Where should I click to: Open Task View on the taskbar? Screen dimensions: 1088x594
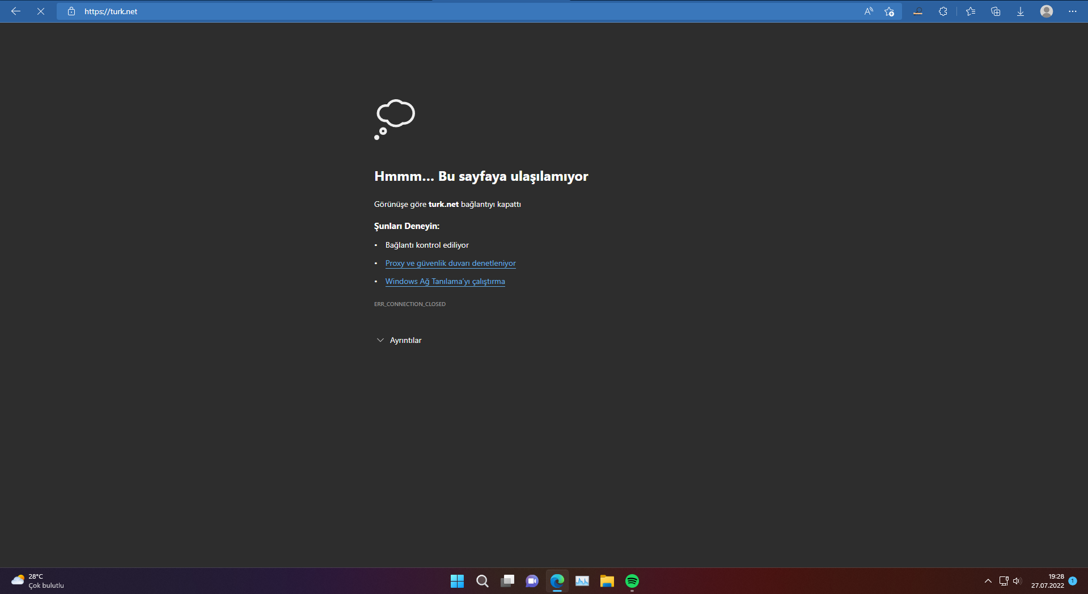(x=507, y=581)
